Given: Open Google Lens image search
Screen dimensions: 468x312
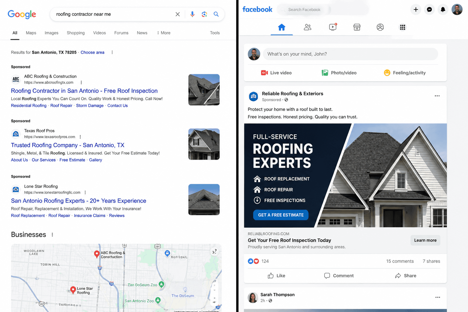Looking at the screenshot, I should pyautogui.click(x=204, y=14).
